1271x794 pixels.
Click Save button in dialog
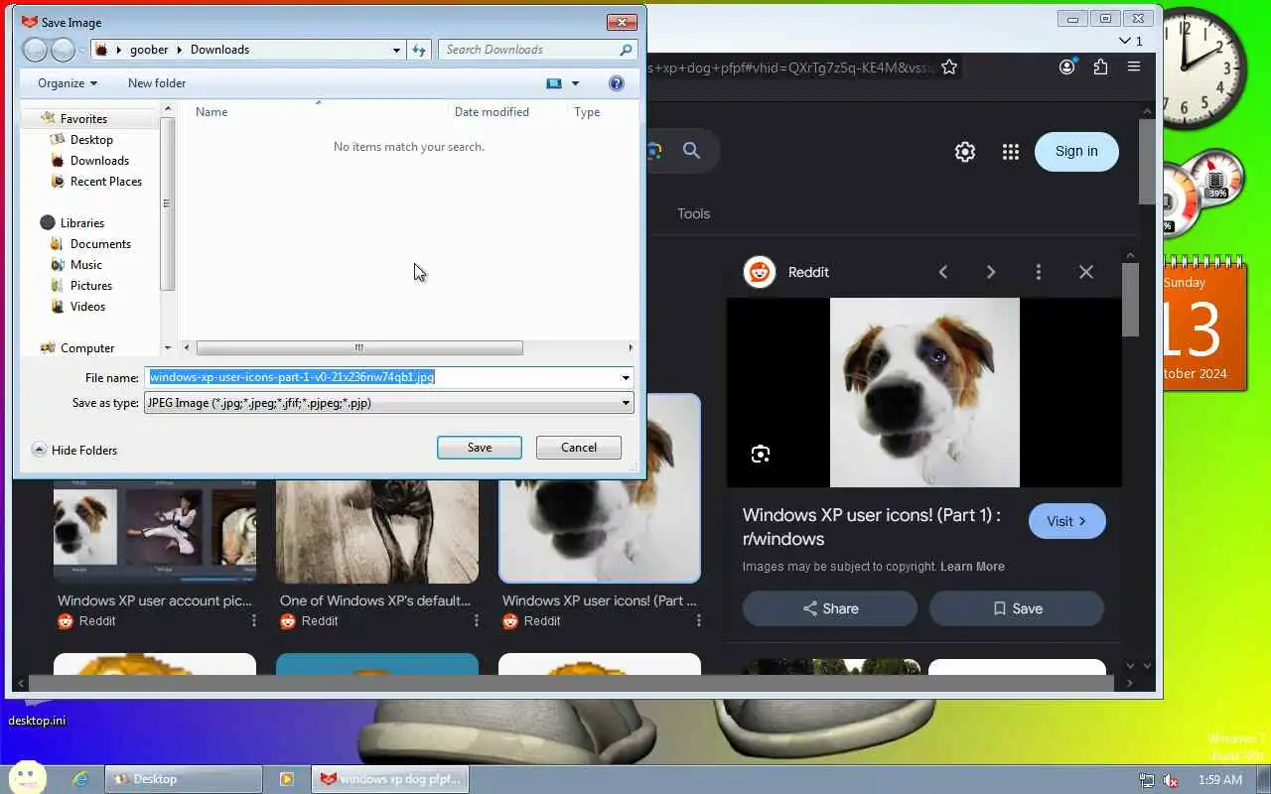[x=480, y=448]
